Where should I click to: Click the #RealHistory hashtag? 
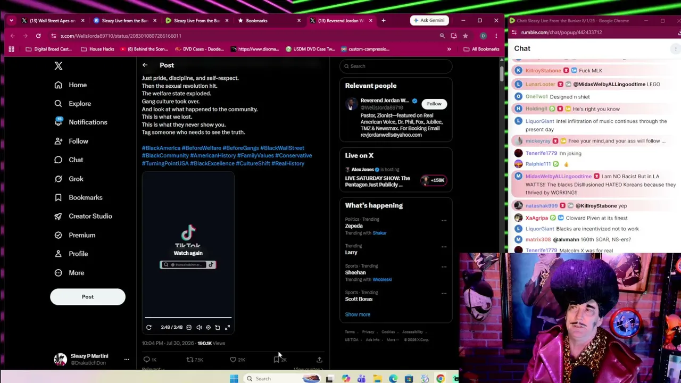click(288, 163)
